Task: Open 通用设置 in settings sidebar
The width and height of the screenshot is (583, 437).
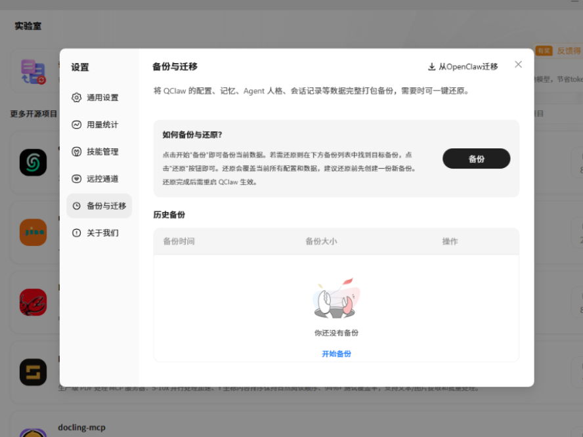Action: (99, 97)
